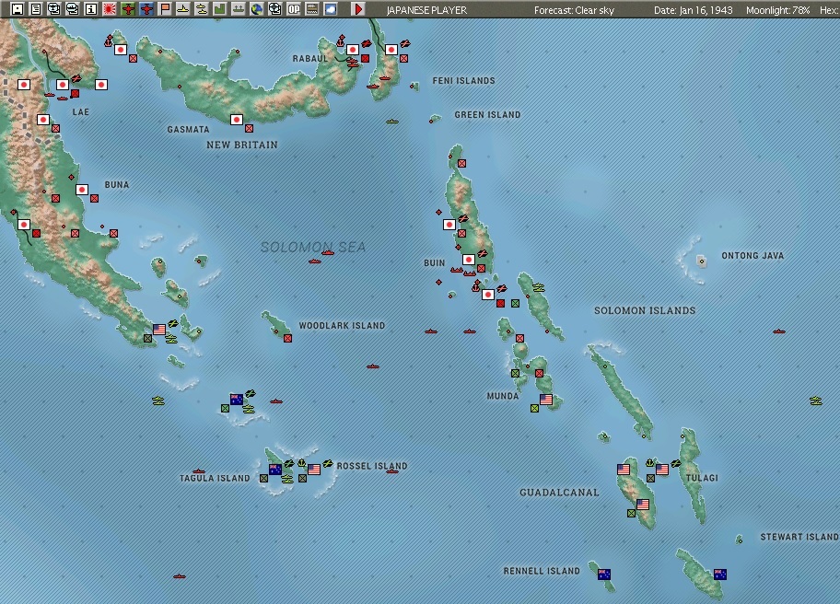The width and height of the screenshot is (840, 604).
Task: Select the US flag beside Rossel Island
Action: (314, 469)
